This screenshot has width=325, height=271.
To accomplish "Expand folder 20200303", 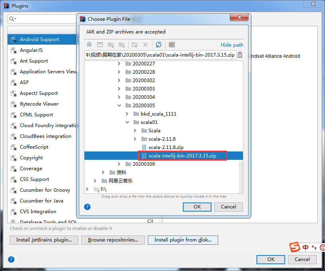I will pos(119,89).
